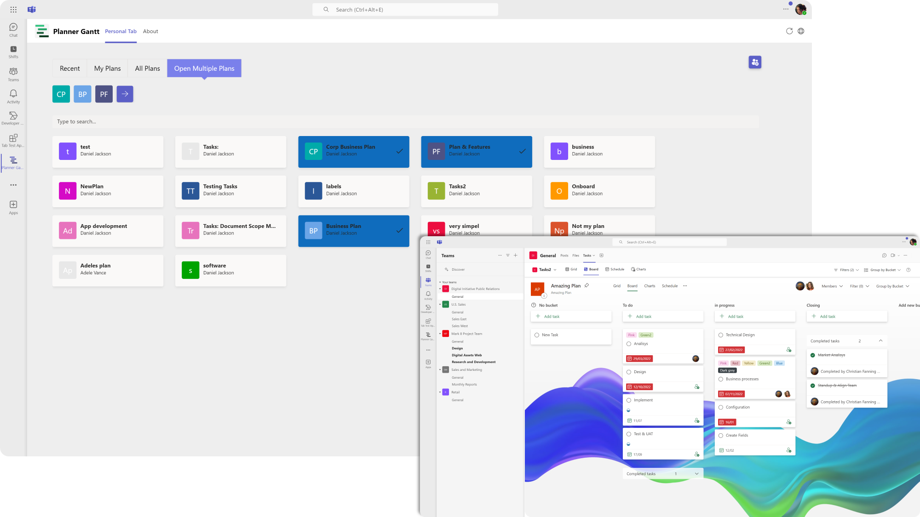
Task: Open help icon beside Group by Bucket
Action: (x=908, y=270)
